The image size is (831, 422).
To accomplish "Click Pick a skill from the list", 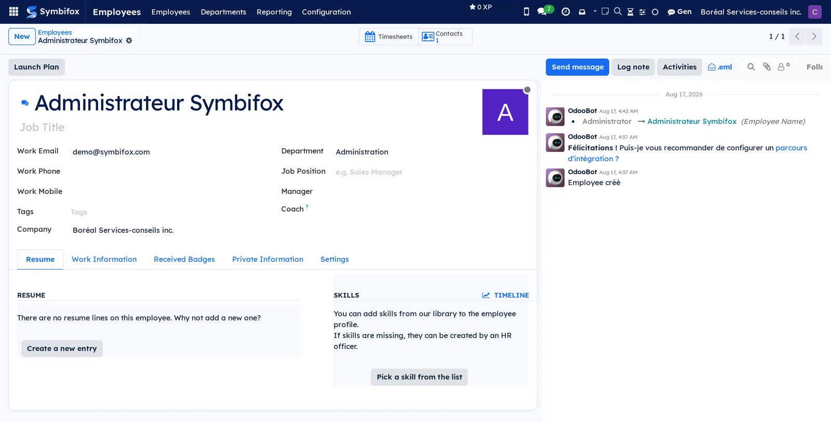I will (x=419, y=377).
